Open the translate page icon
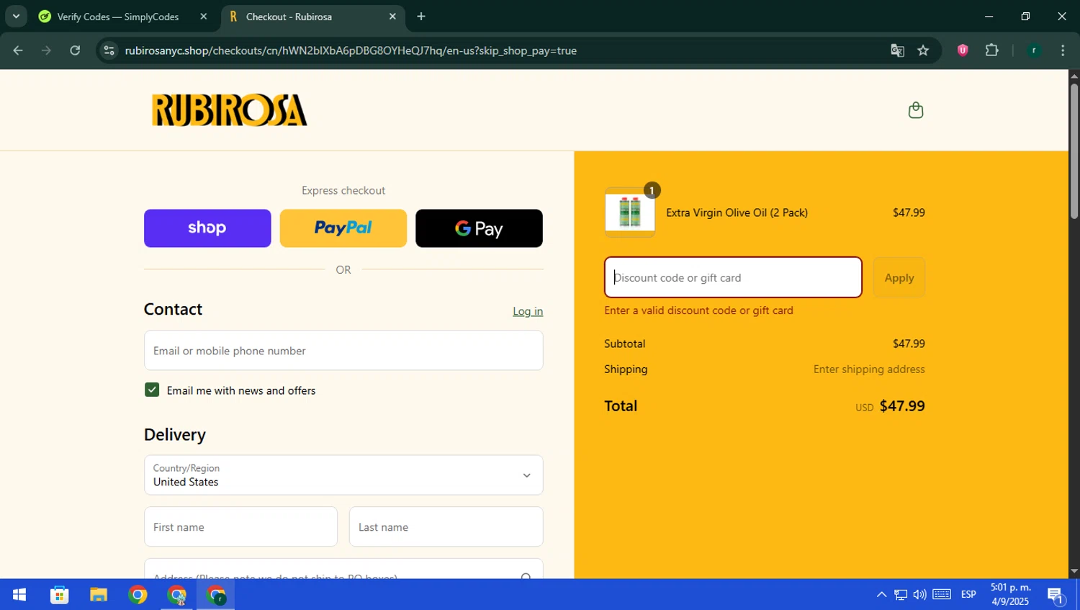The width and height of the screenshot is (1080, 610). tap(897, 50)
